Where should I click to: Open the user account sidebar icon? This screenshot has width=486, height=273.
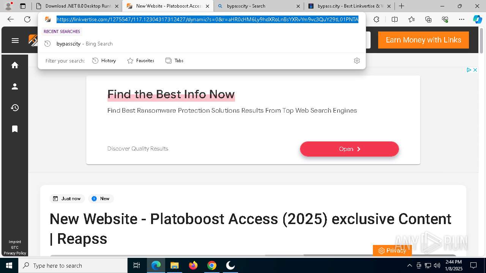[15, 86]
